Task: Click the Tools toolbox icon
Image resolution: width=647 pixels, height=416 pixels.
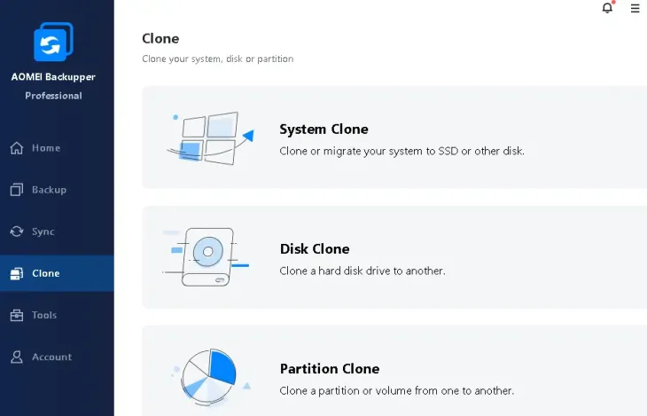Action: coord(17,315)
